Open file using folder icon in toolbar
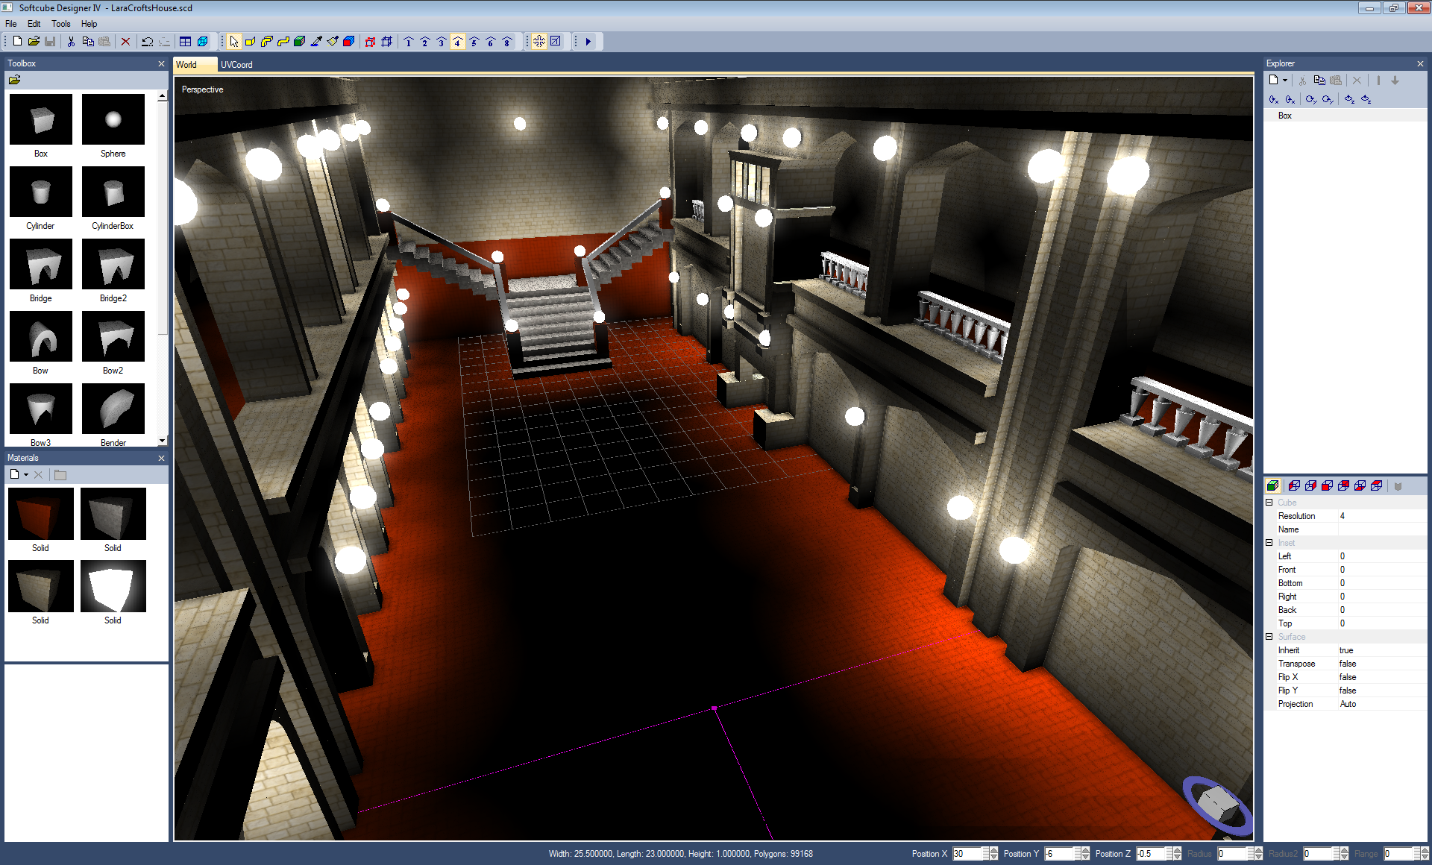 point(34,42)
